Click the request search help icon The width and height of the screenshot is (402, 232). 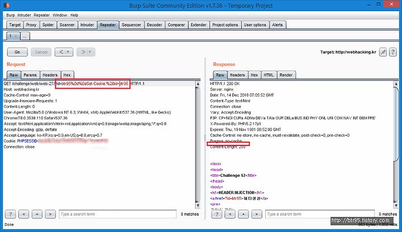coord(11,214)
